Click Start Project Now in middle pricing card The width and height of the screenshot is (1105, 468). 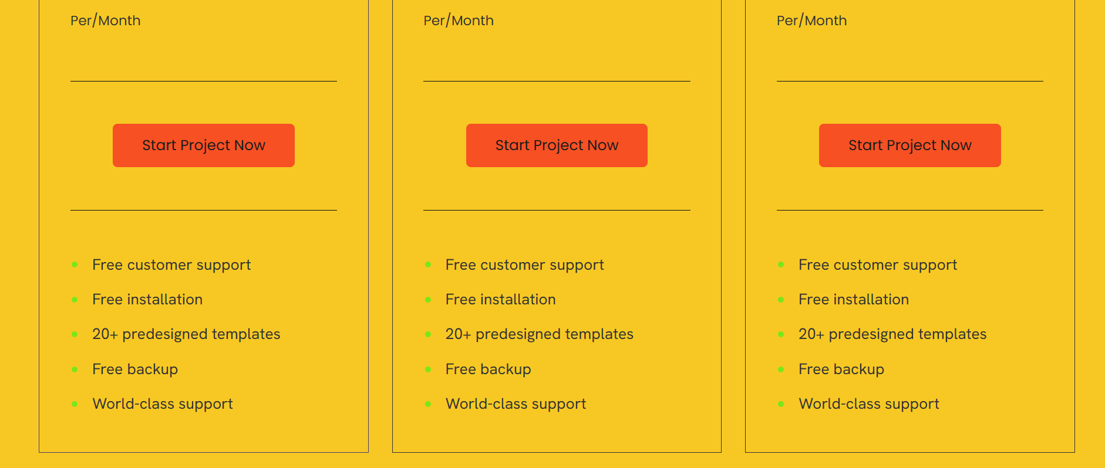(557, 145)
